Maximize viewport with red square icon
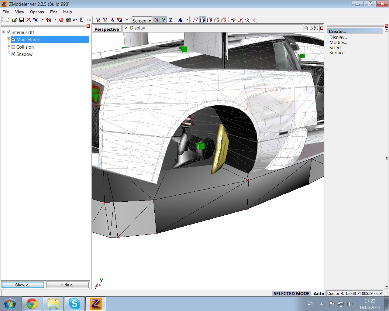The image size is (389, 311). point(322,28)
